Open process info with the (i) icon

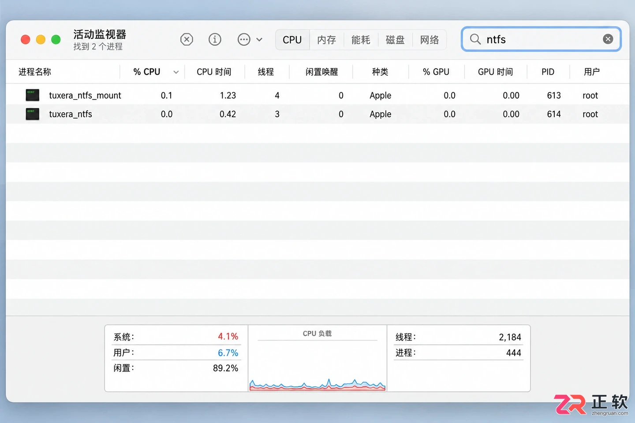215,40
